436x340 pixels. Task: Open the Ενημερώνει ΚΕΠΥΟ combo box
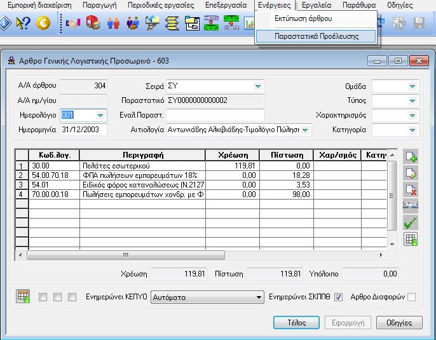[x=207, y=297]
